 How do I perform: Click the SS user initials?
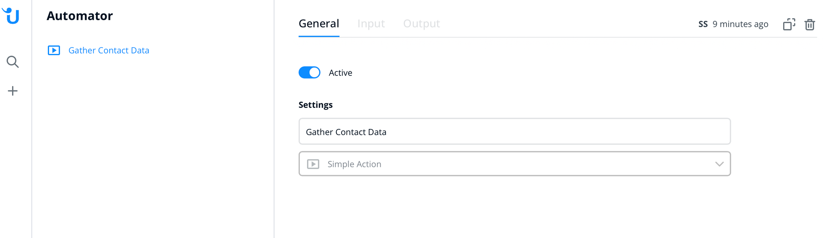click(703, 24)
